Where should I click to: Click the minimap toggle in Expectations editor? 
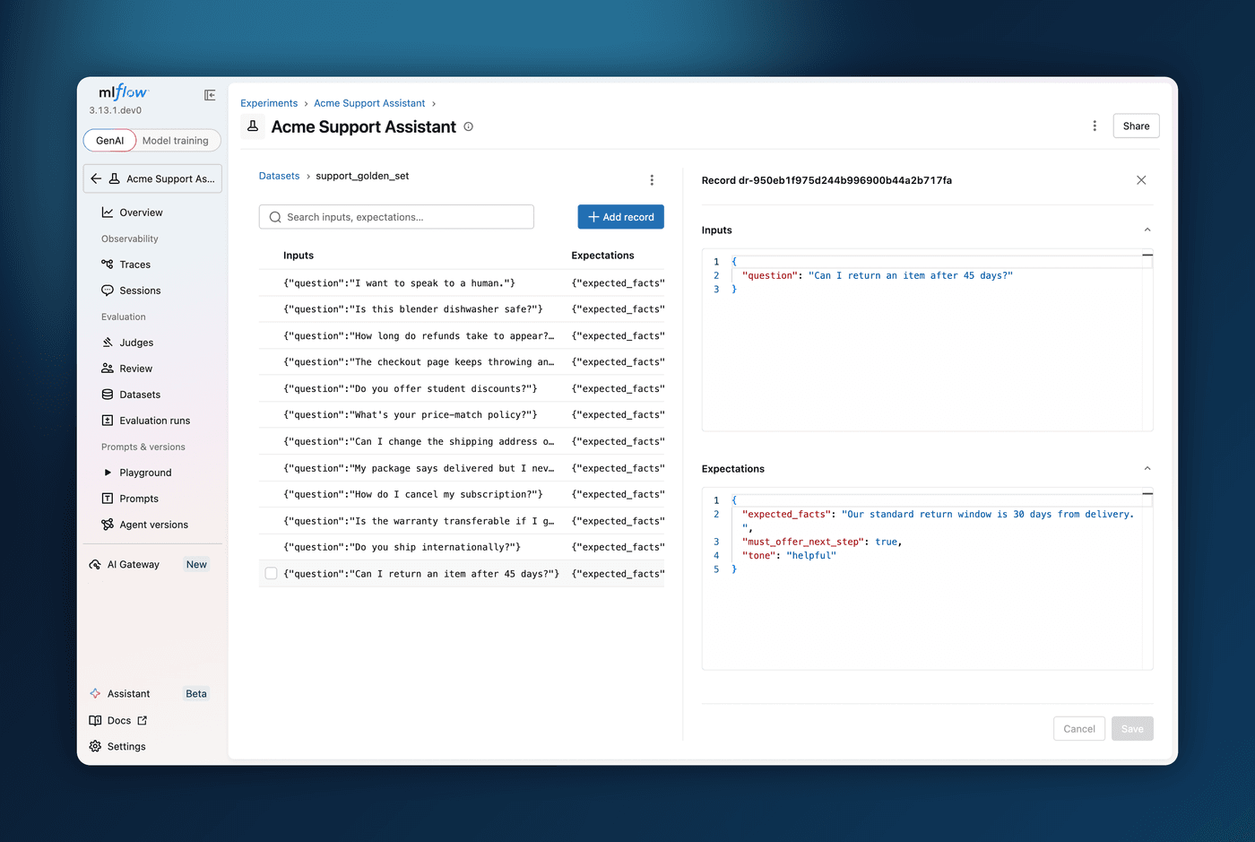1147,494
